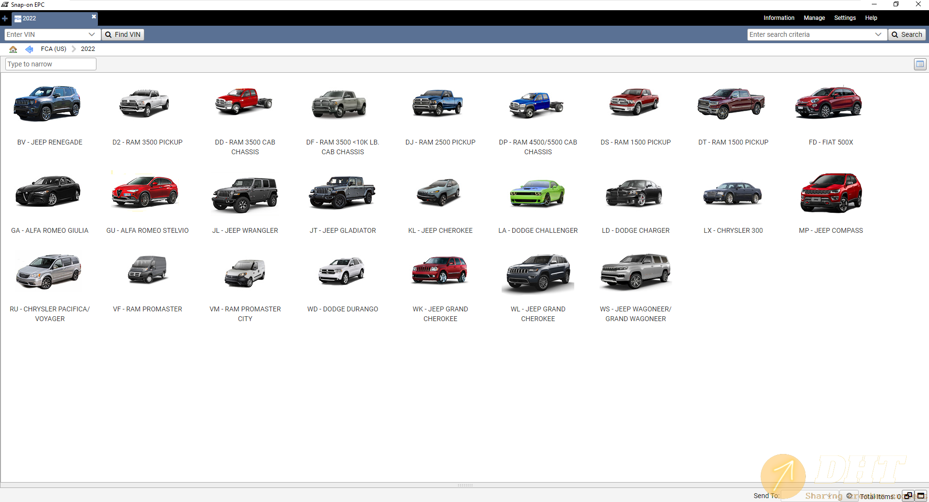
Task: Click the back arrow navigation icon
Action: pos(29,49)
